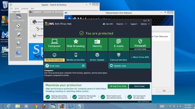Open the E-mails protection tile

[119, 45]
